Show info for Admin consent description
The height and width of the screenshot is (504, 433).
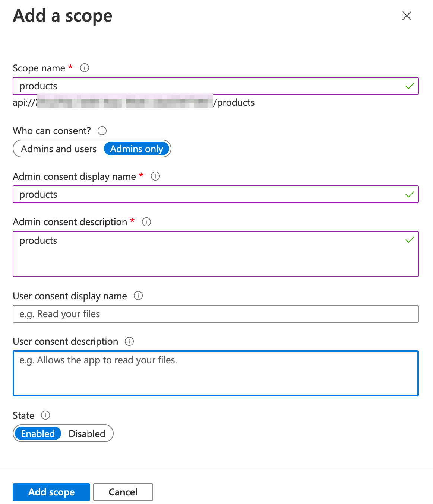click(146, 222)
